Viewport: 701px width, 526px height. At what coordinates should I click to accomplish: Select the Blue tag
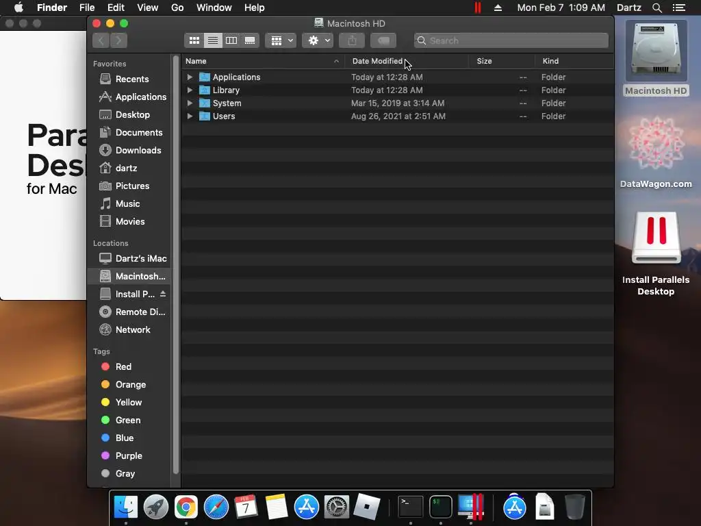click(129, 438)
